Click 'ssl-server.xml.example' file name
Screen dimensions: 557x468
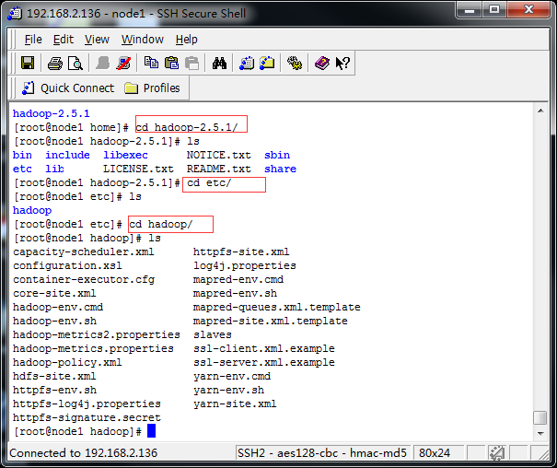[x=264, y=362]
